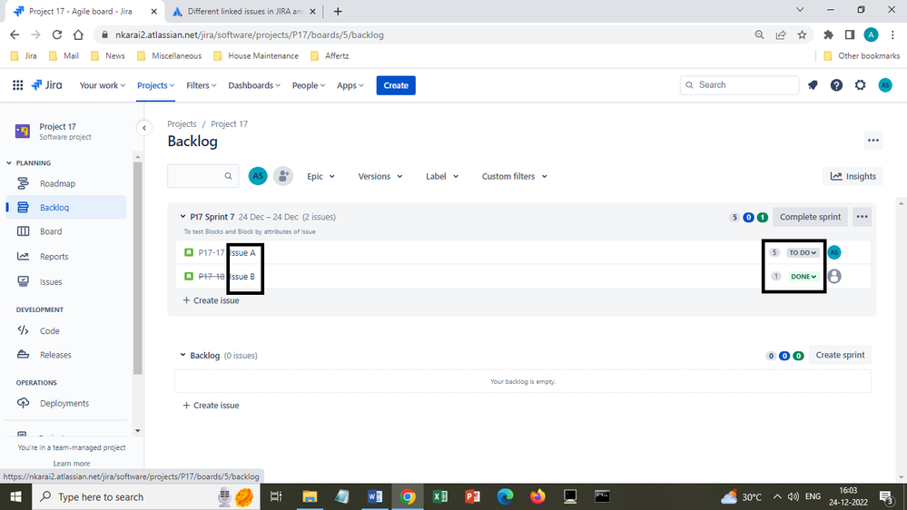Open Excel from the taskbar
The width and height of the screenshot is (907, 510).
click(439, 496)
